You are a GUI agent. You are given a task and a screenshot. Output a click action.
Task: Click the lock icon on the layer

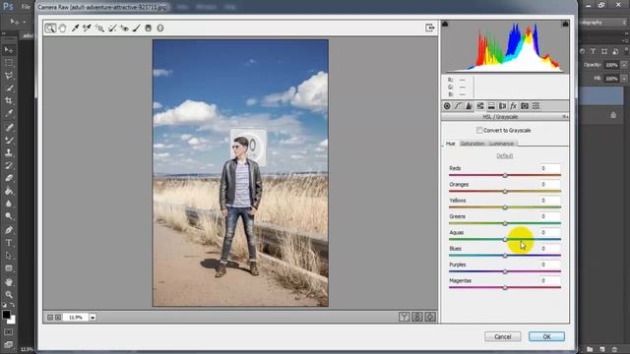pos(613,115)
